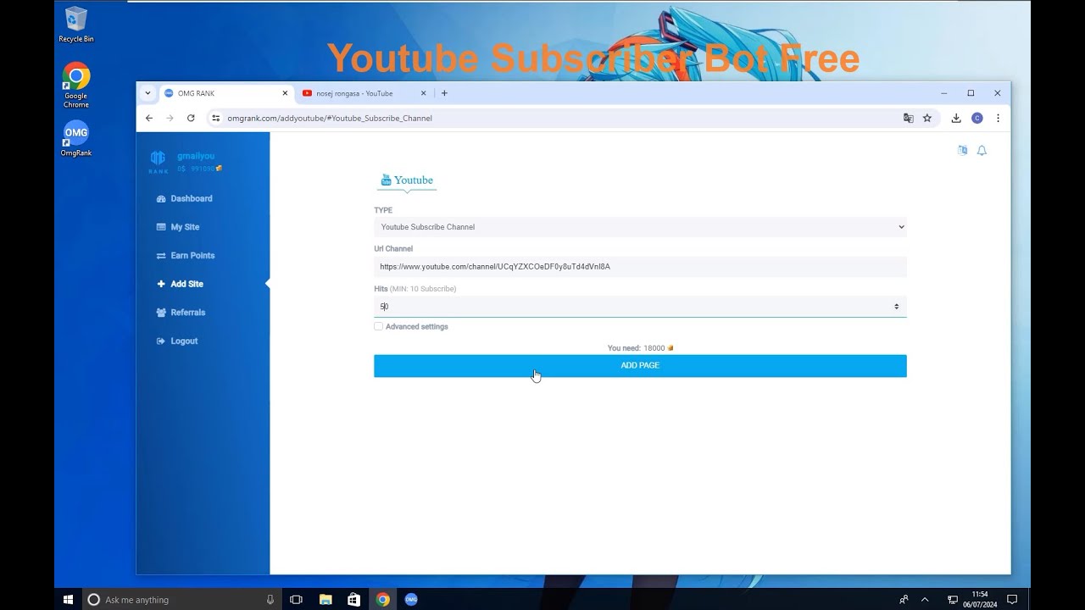Click the omgrank.com address bar URL
This screenshot has height=610, width=1085.
tap(330, 119)
